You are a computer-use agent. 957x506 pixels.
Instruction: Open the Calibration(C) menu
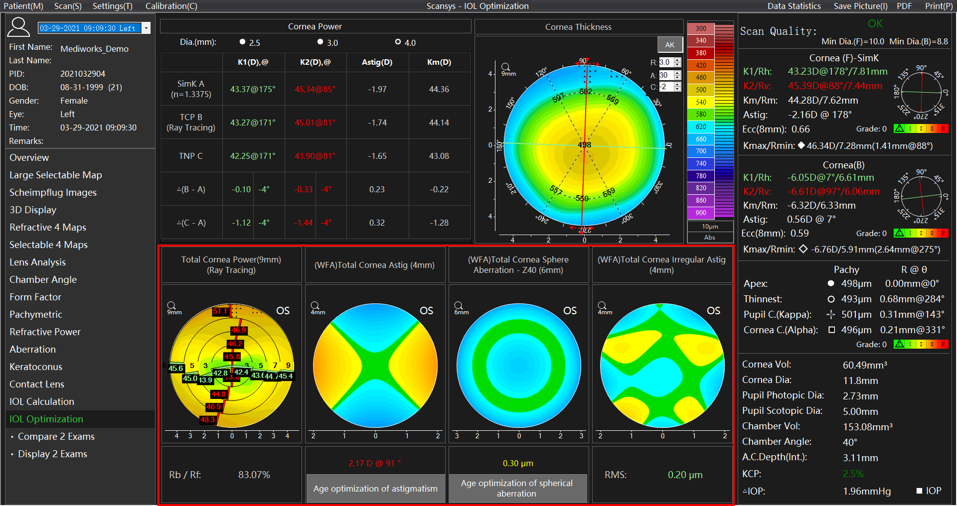pyautogui.click(x=171, y=6)
